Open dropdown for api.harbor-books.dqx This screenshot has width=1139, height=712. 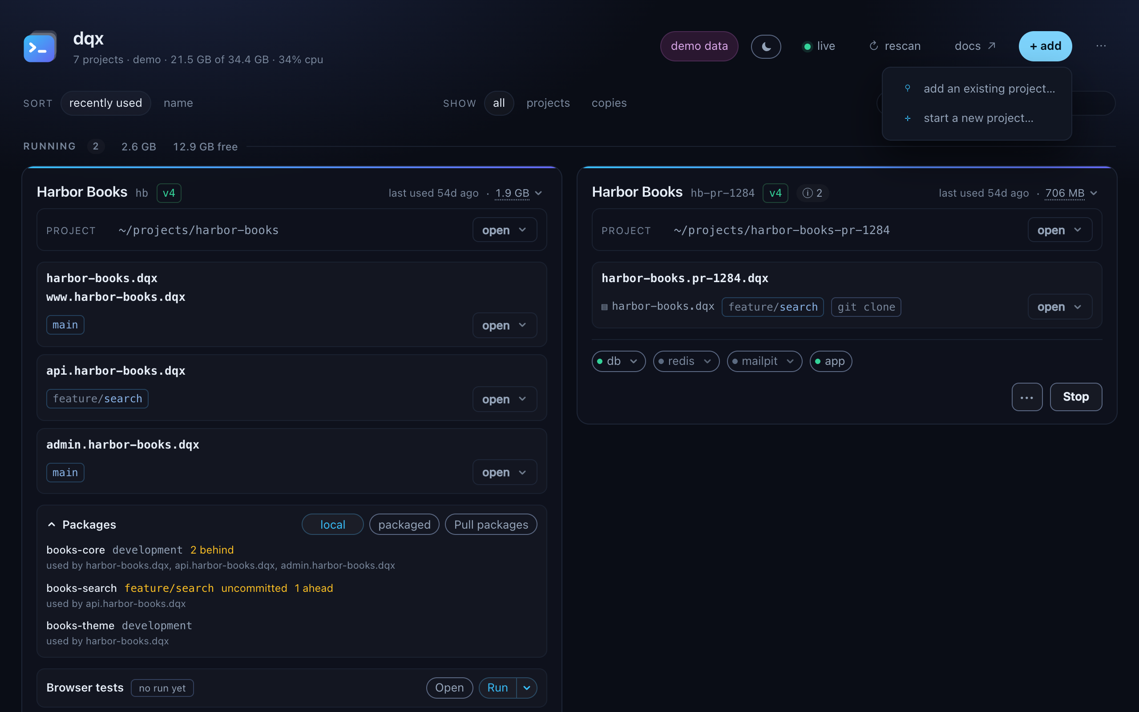pyautogui.click(x=505, y=399)
